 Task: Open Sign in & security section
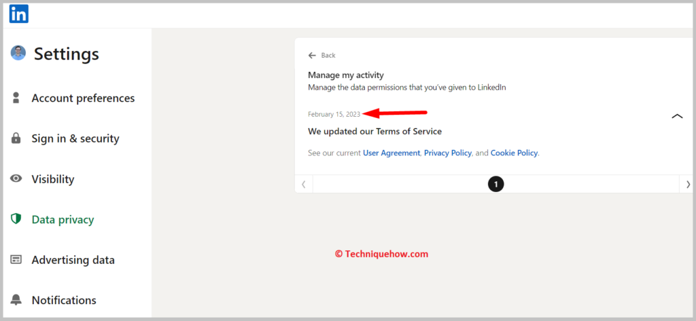click(x=75, y=138)
